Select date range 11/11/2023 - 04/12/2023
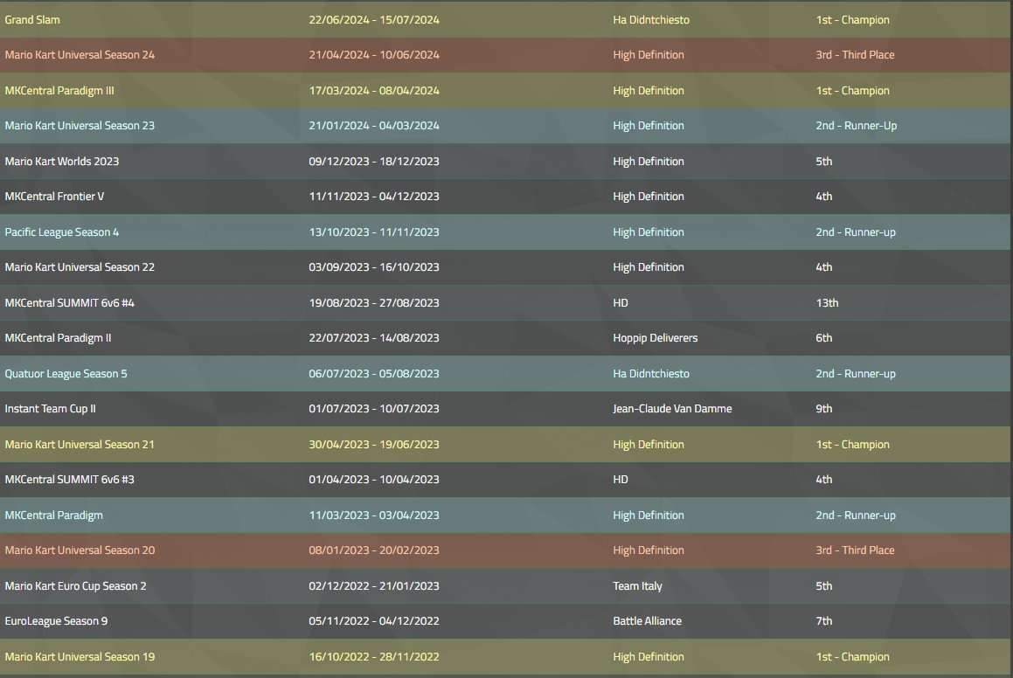This screenshot has width=1013, height=678. (x=374, y=197)
